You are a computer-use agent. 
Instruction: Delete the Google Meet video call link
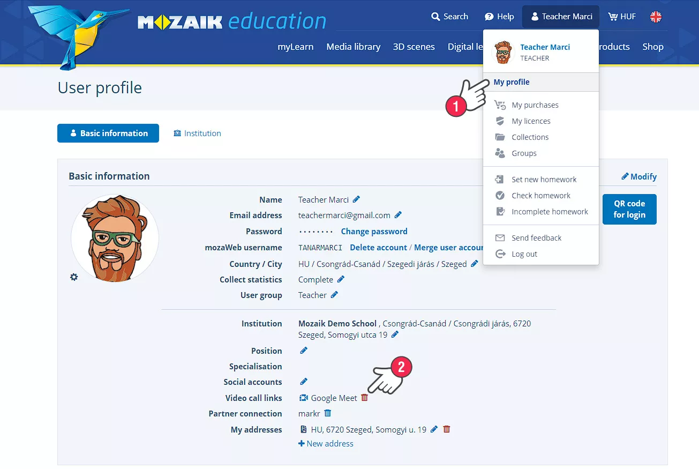click(365, 398)
